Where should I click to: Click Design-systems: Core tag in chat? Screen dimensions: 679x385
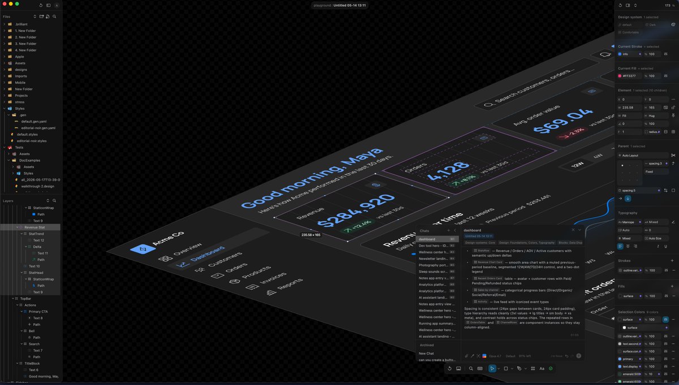tap(480, 243)
